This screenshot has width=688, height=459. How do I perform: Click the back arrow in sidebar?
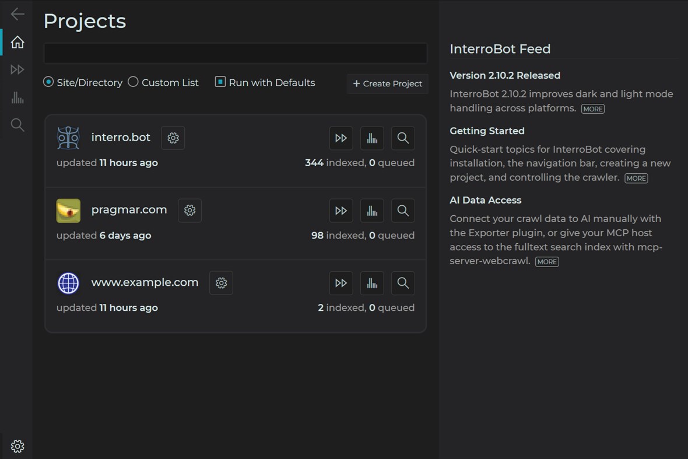[17, 14]
